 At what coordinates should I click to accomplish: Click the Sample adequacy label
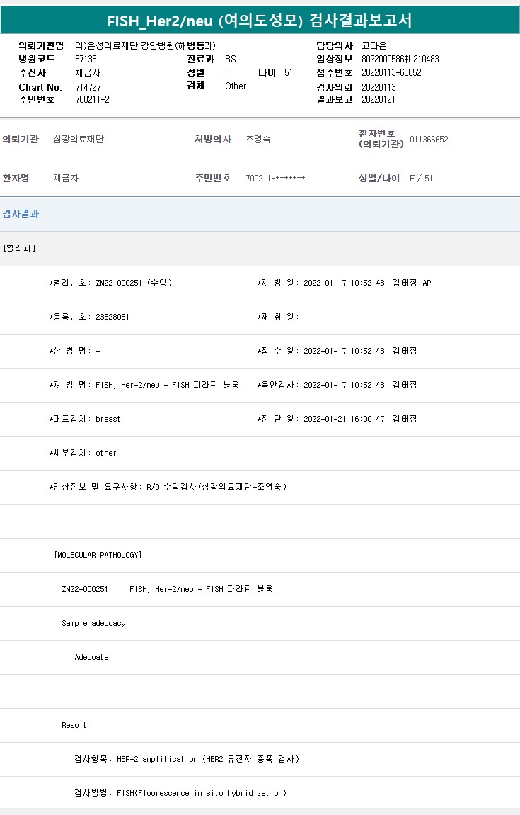(x=93, y=623)
